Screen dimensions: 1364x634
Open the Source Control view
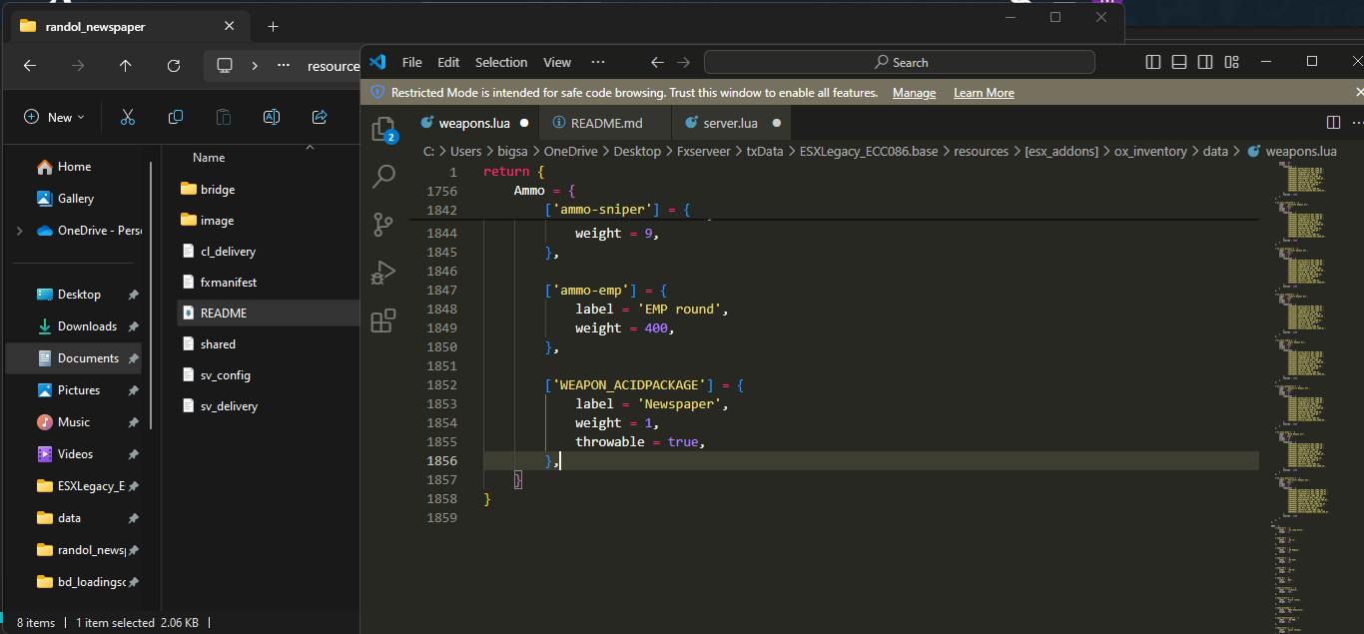(383, 224)
